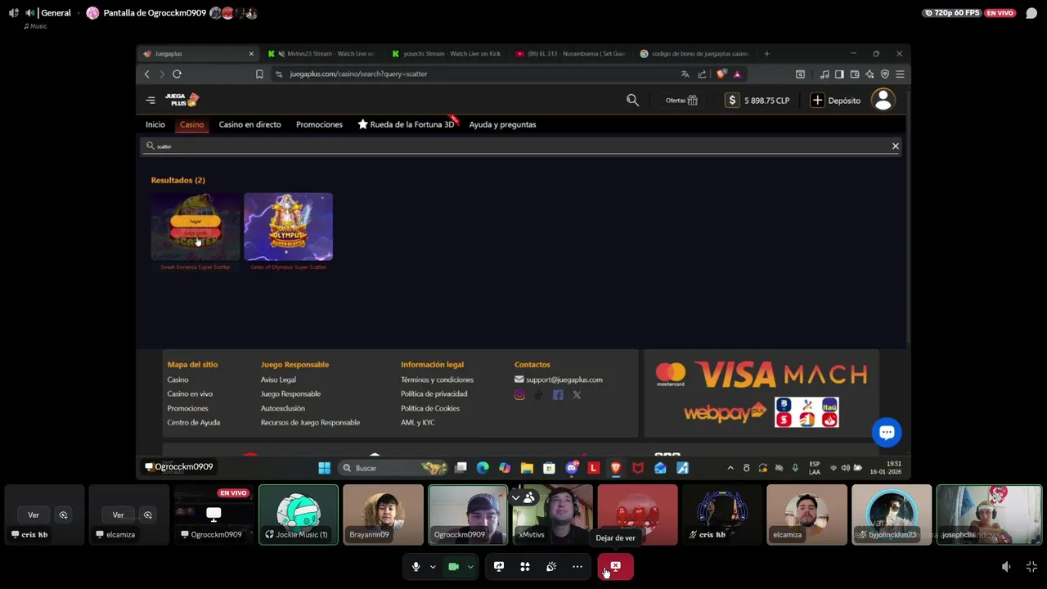This screenshot has height=589, width=1047.
Task: Click the casino site search magnifier
Action: click(632, 100)
